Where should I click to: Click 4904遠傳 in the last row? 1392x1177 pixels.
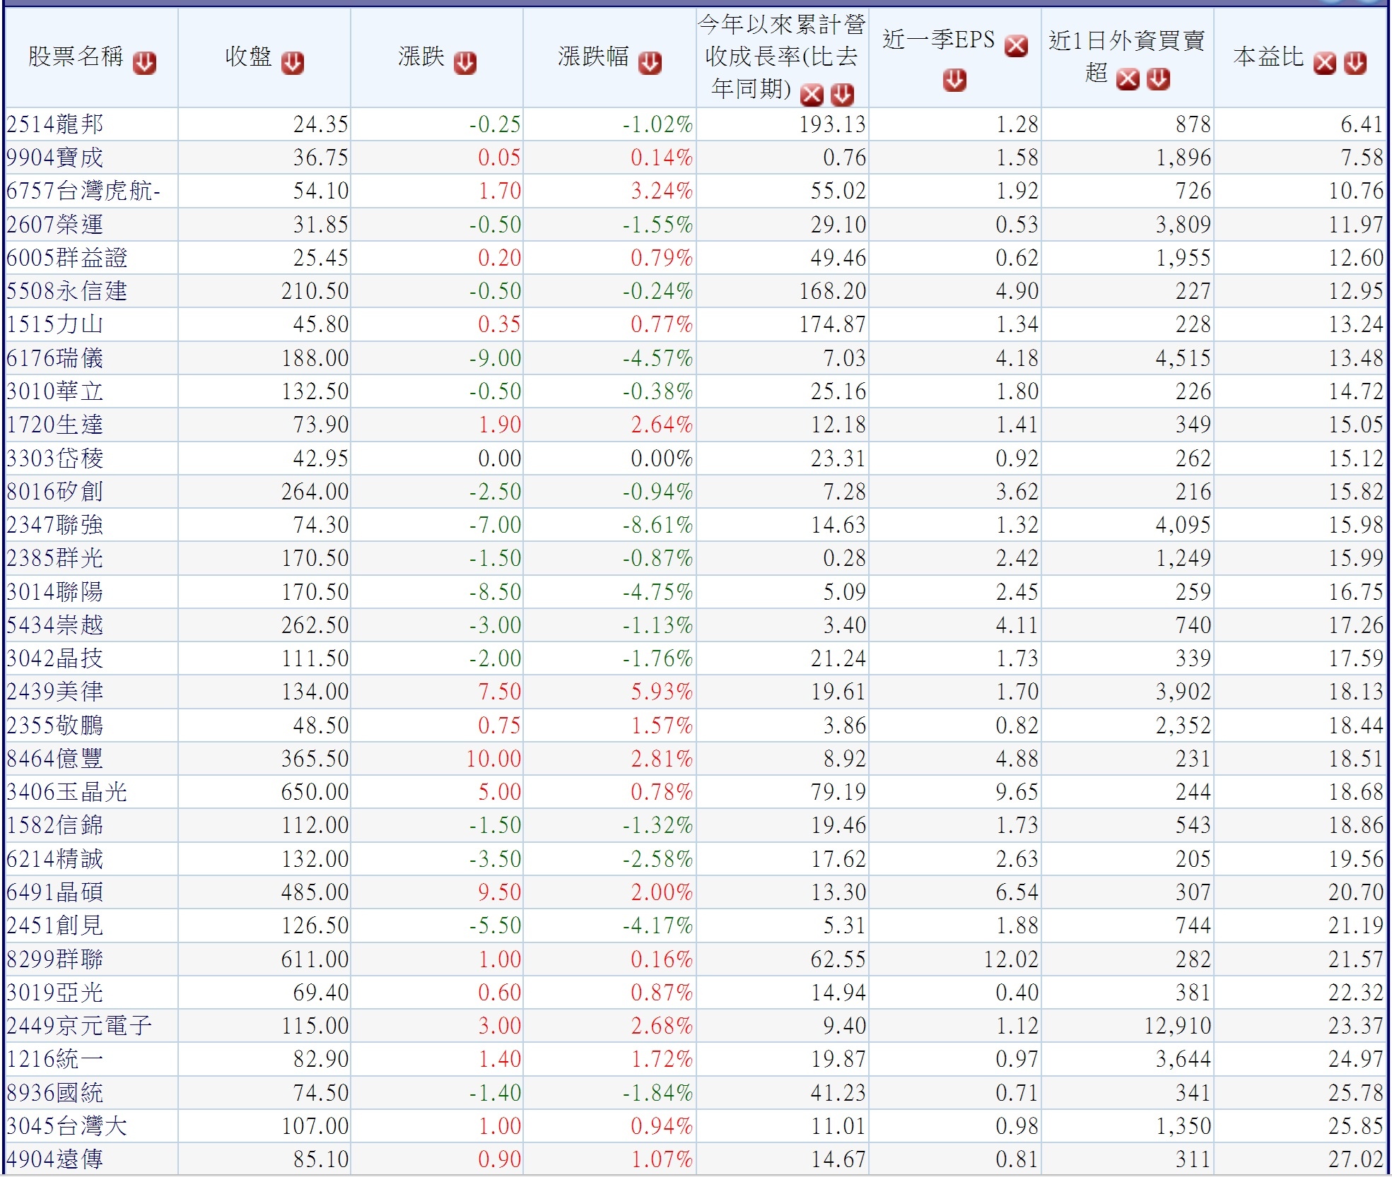55,1159
